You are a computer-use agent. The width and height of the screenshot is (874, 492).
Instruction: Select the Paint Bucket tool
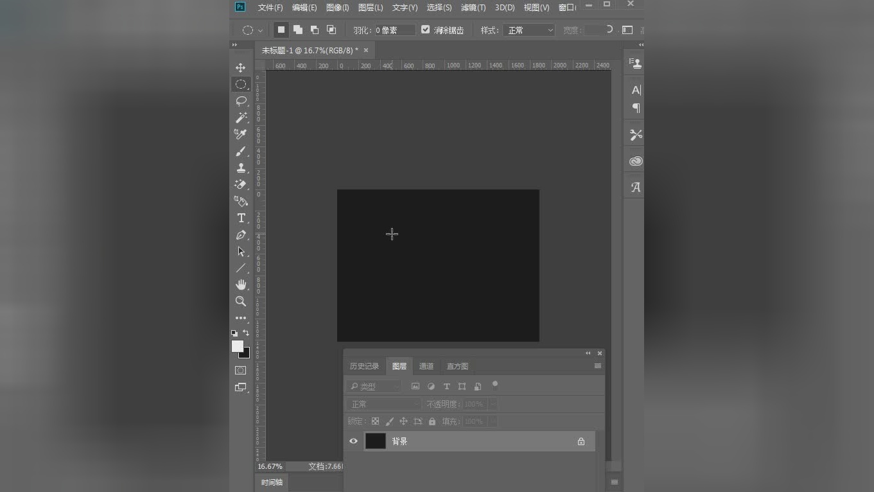click(x=241, y=201)
